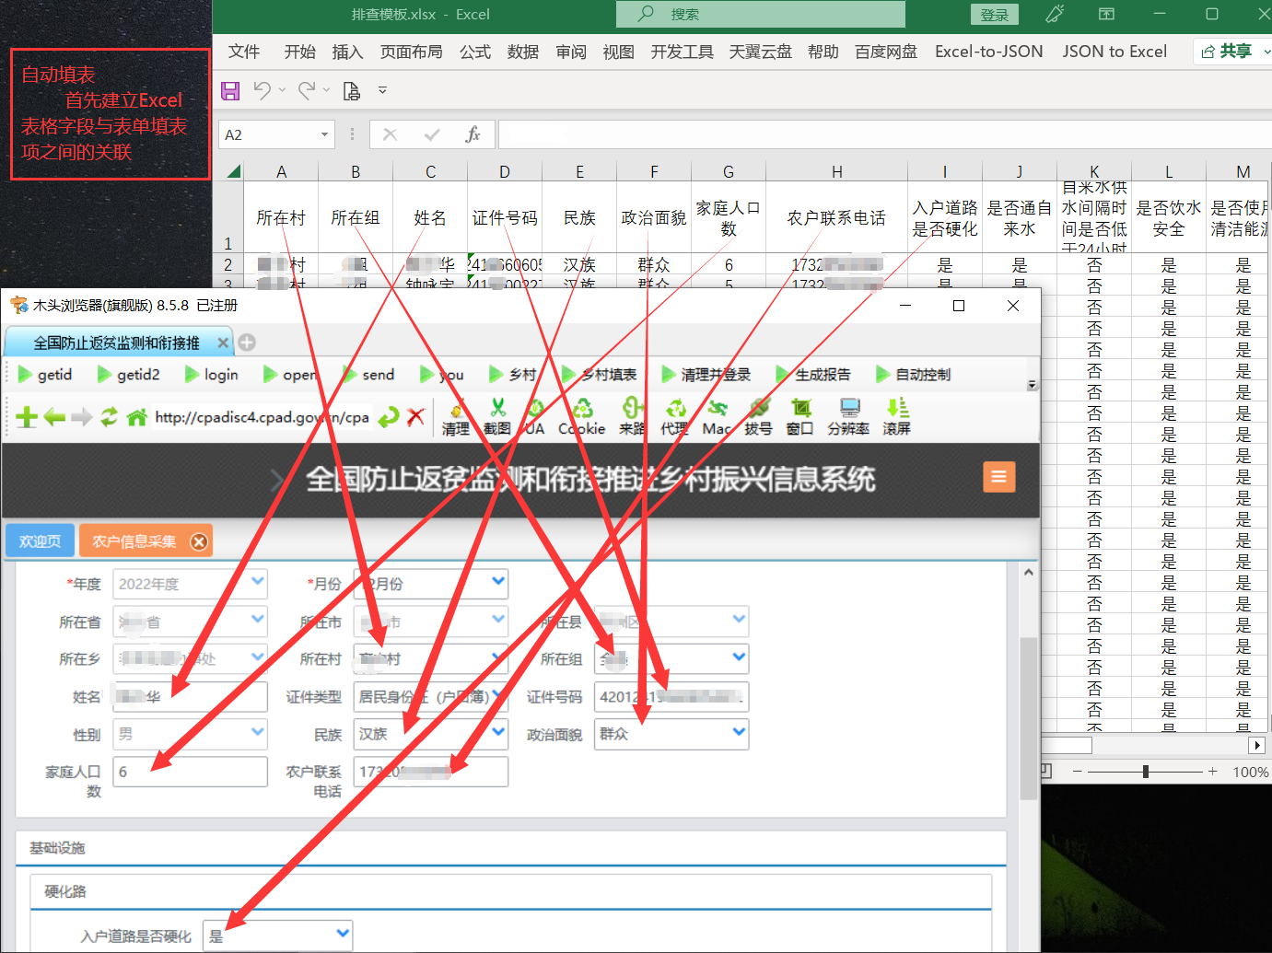
Task: Run the 清理并登录 script
Action: [x=706, y=374]
